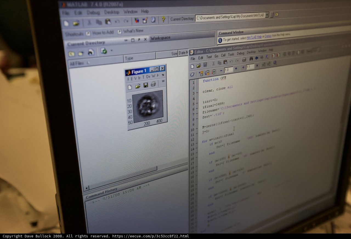Click the blue Back arrow in the Editor toolbar

click(257, 58)
